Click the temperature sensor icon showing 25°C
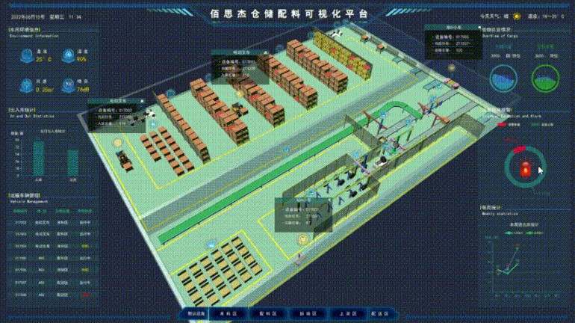The image size is (575, 323). tap(27, 56)
